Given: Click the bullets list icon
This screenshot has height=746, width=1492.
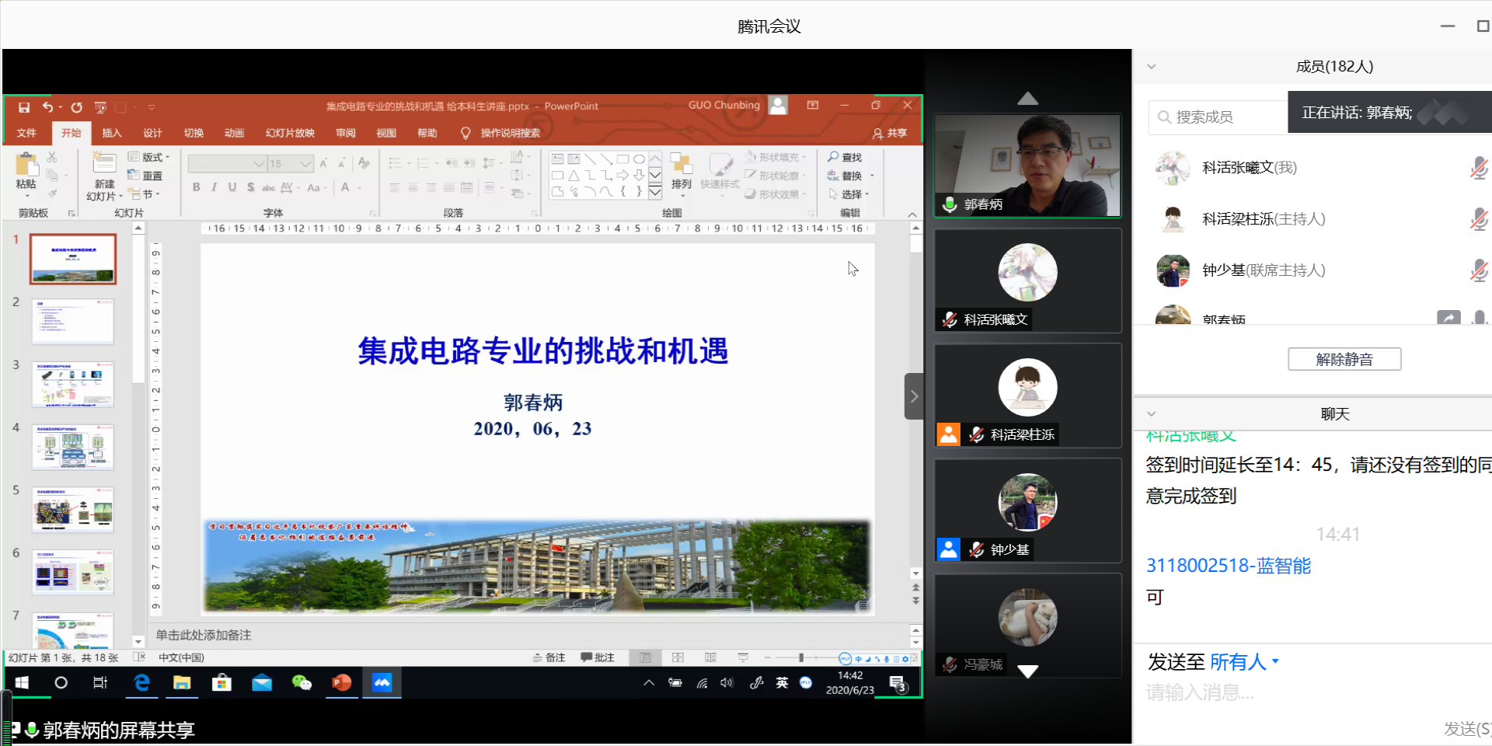Looking at the screenshot, I should 396,163.
